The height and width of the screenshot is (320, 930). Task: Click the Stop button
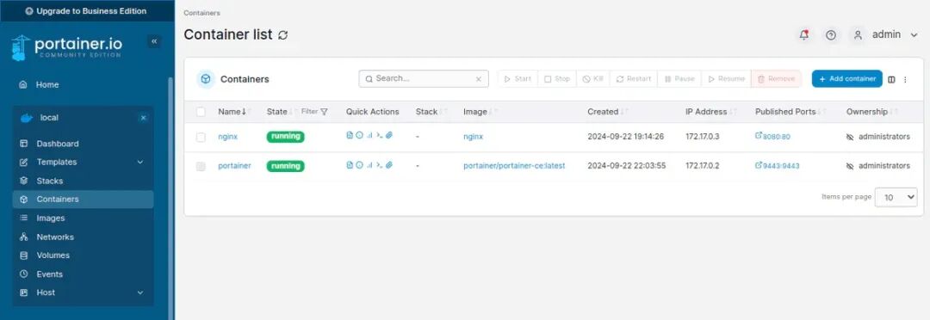[557, 79]
